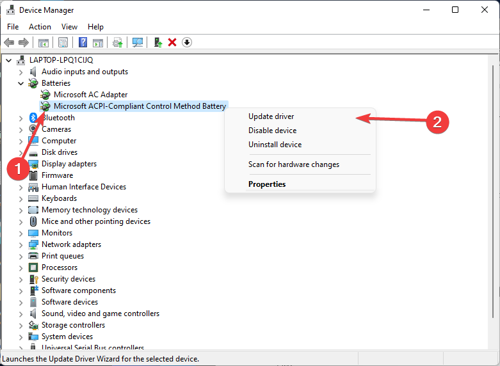The height and width of the screenshot is (366, 500).
Task: Open Properties from the context menu
Action: [x=267, y=184]
